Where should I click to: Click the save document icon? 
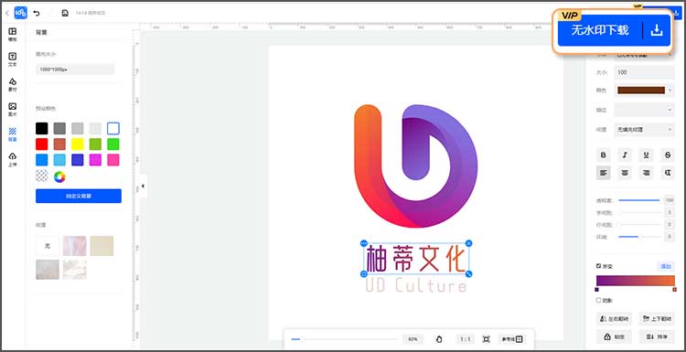tap(65, 13)
